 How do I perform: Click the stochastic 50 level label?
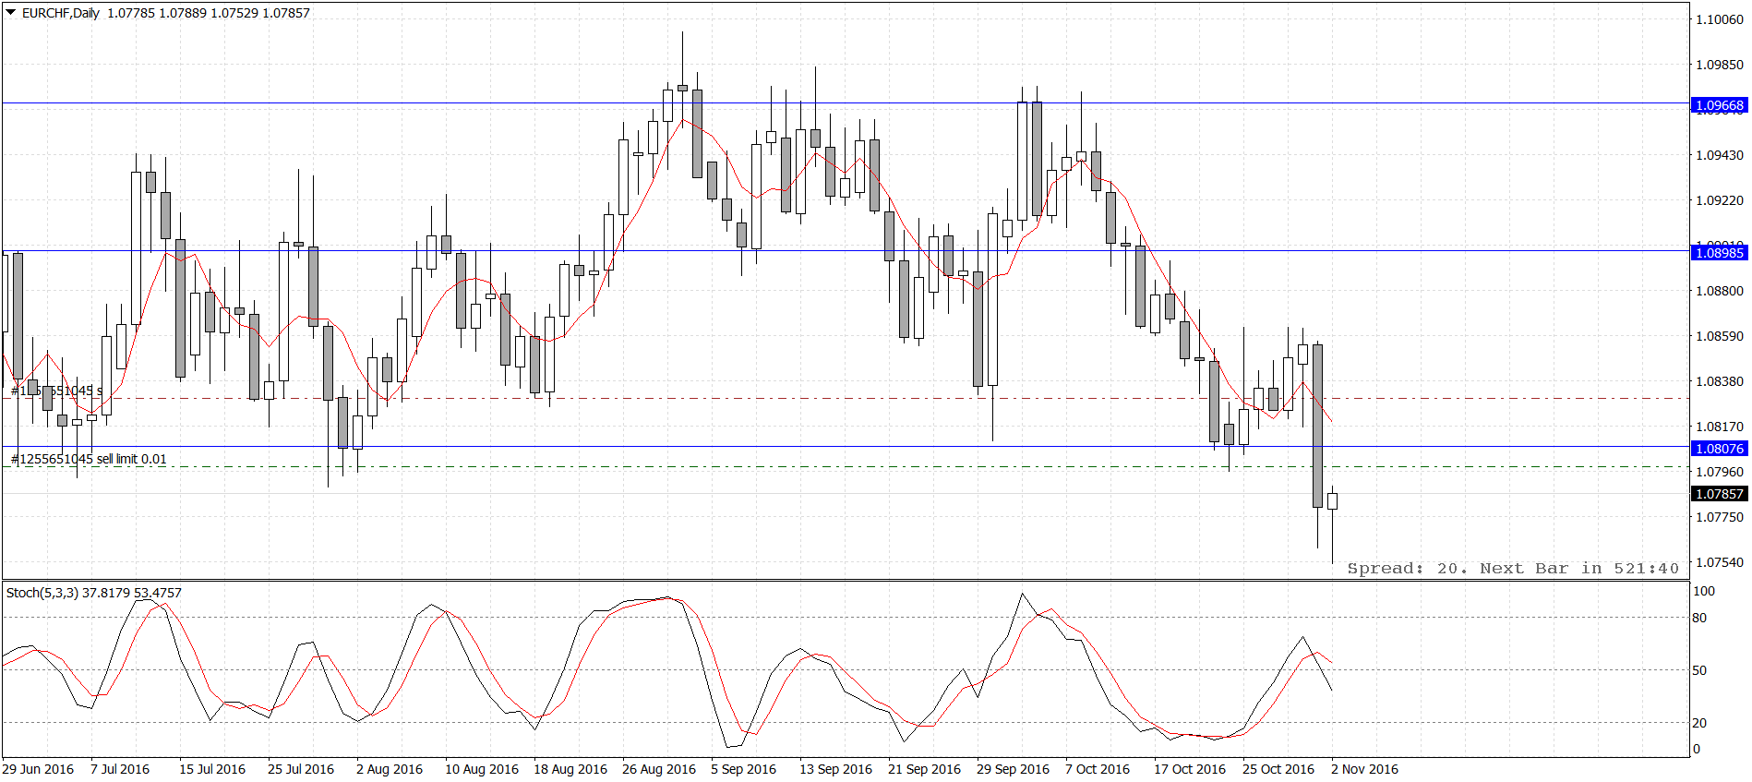coord(1700,670)
